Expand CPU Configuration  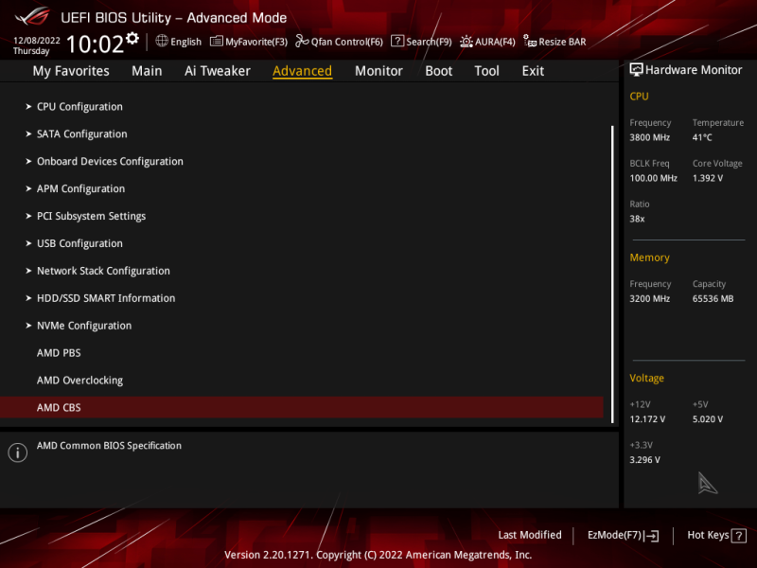[x=79, y=106]
